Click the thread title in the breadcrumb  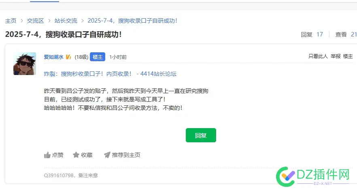(x=132, y=21)
